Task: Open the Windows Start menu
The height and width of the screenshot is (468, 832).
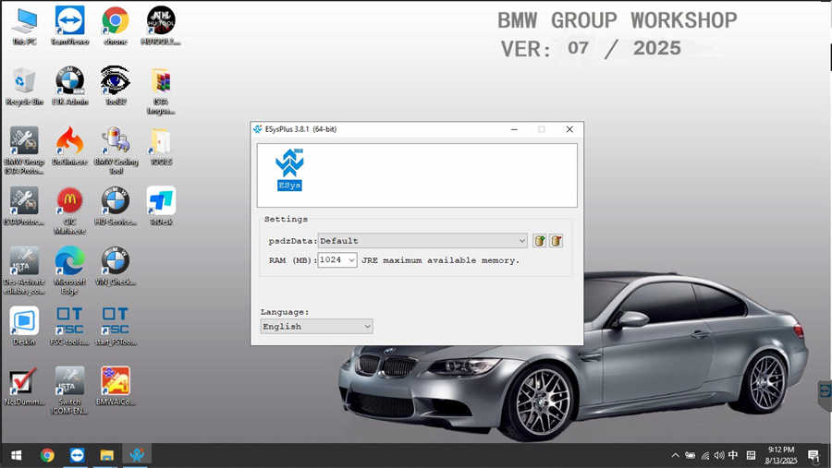Action: [x=17, y=455]
